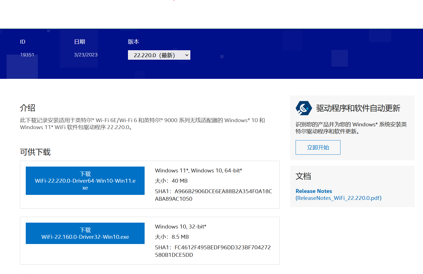
Task: Select 22.220.0 (最新) from the version list
Action: (x=155, y=55)
